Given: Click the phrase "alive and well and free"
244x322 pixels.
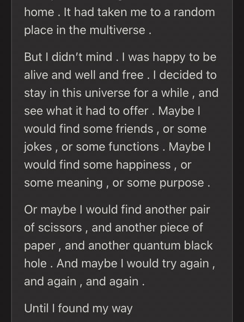Looking at the screenshot, I should pyautogui.click(x=84, y=75).
